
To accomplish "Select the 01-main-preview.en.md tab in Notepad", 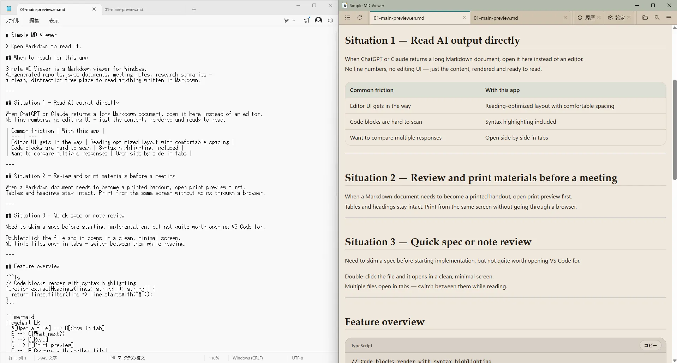I will [x=43, y=10].
